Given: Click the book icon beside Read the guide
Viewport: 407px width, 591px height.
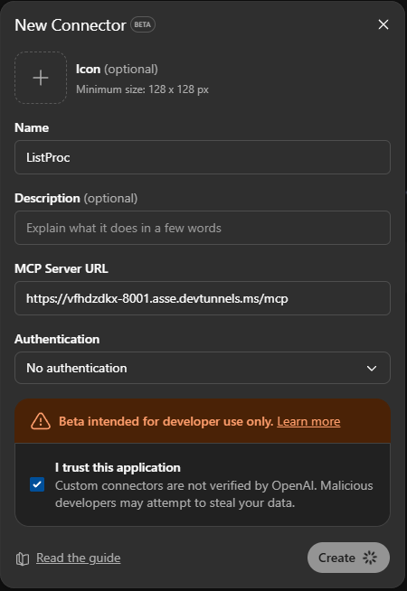Looking at the screenshot, I should [x=23, y=558].
